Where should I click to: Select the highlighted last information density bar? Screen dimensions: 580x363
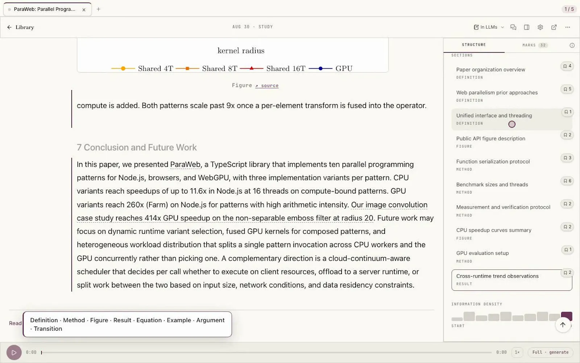coord(567,317)
